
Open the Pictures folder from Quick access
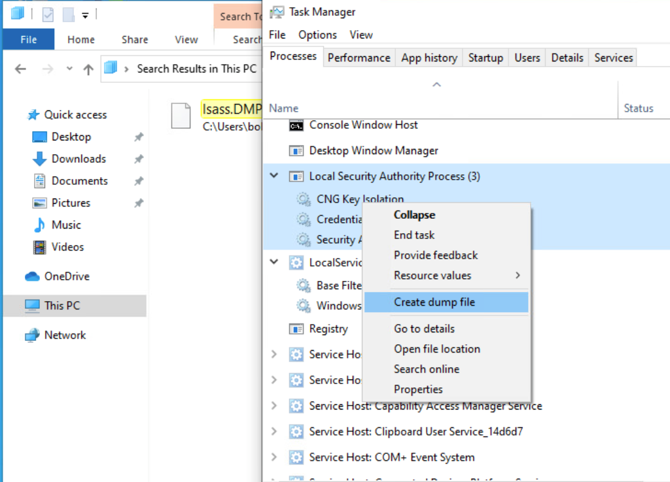pos(69,202)
